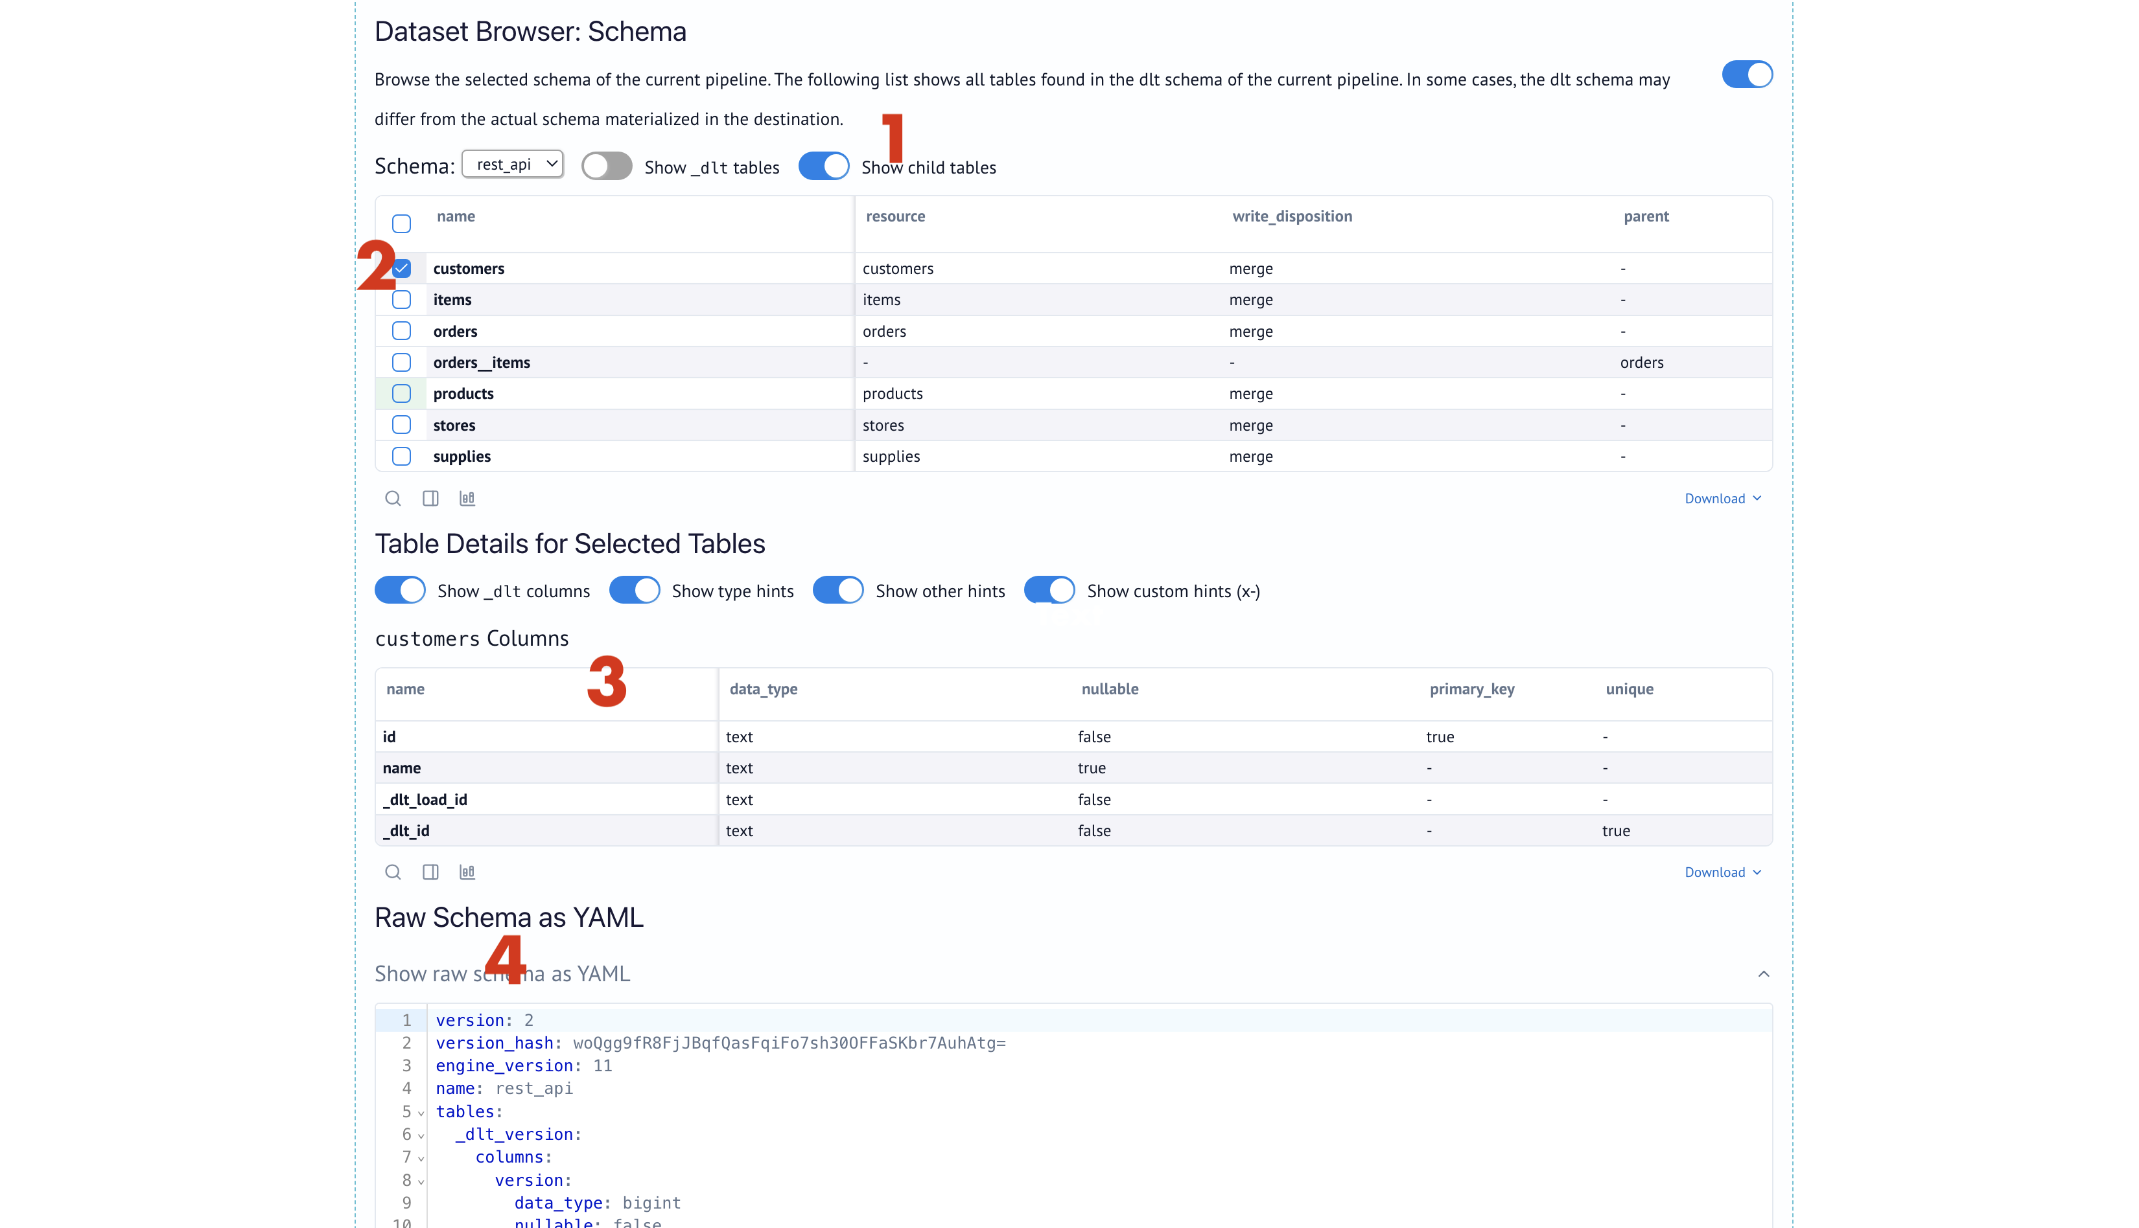
Task: Show chart view for the tables list
Action: [467, 497]
